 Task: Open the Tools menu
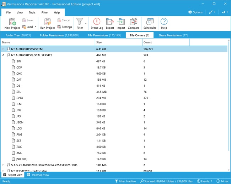[32, 12]
